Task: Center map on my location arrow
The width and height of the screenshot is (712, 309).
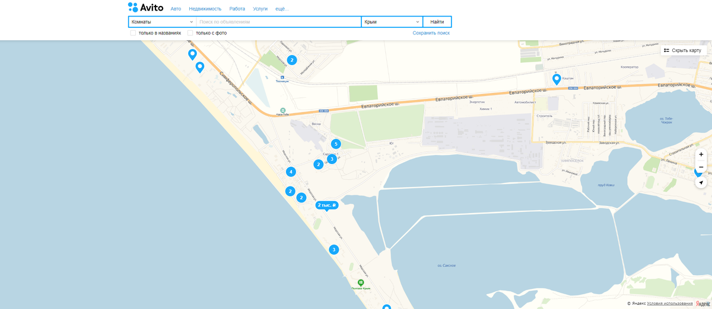Action: click(701, 182)
